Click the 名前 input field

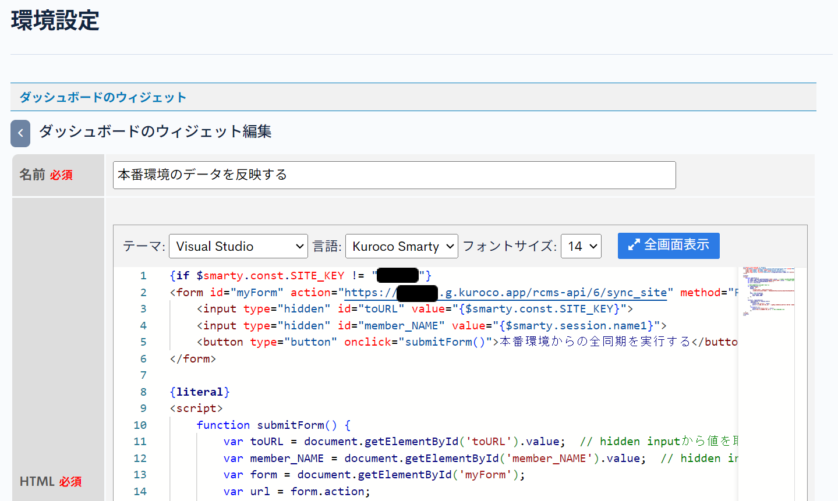(x=394, y=175)
